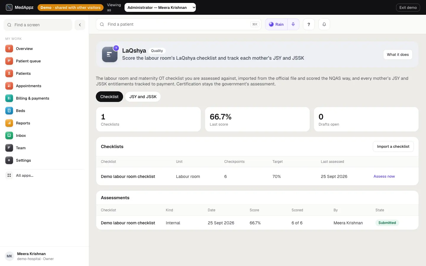Viewport: 426px width, 266px height.
Task: Click the Demo shared with other visitors badge
Action: [70, 7]
